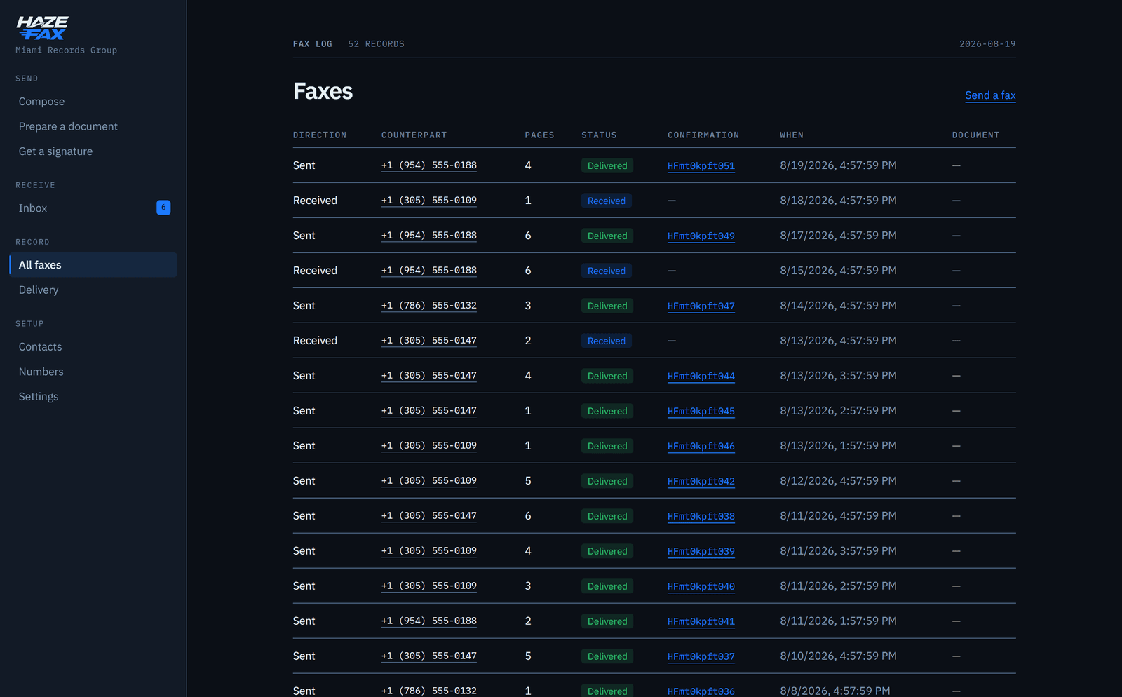Open Prepare a document page
The image size is (1122, 697).
[x=68, y=126]
